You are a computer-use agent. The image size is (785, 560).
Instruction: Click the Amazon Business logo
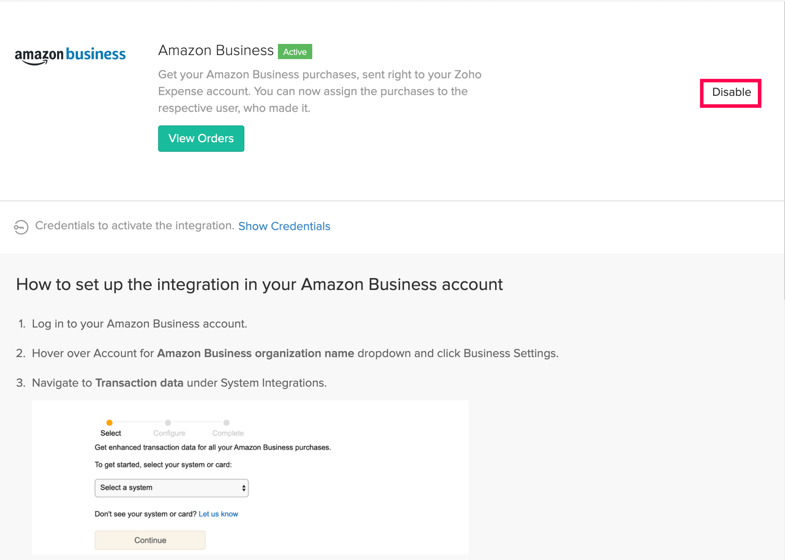[70, 55]
